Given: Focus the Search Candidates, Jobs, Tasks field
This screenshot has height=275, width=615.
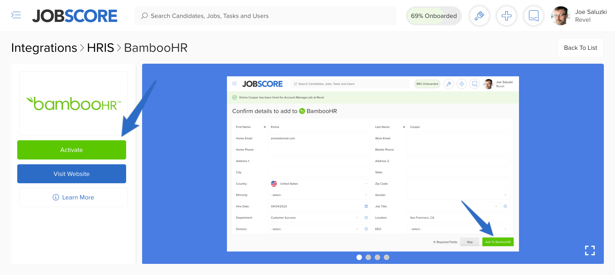Looking at the screenshot, I should [265, 16].
